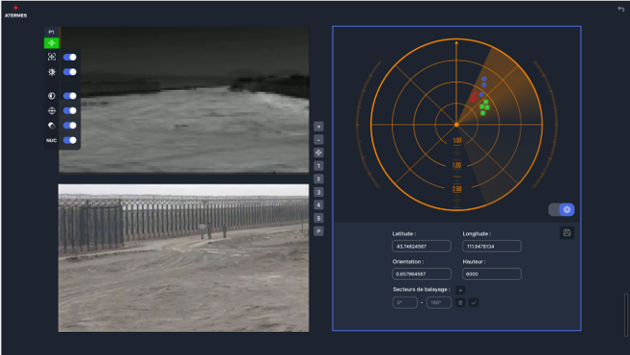Select the P1 tab above thermal view
Image resolution: width=630 pixels, height=355 pixels.
[x=52, y=33]
